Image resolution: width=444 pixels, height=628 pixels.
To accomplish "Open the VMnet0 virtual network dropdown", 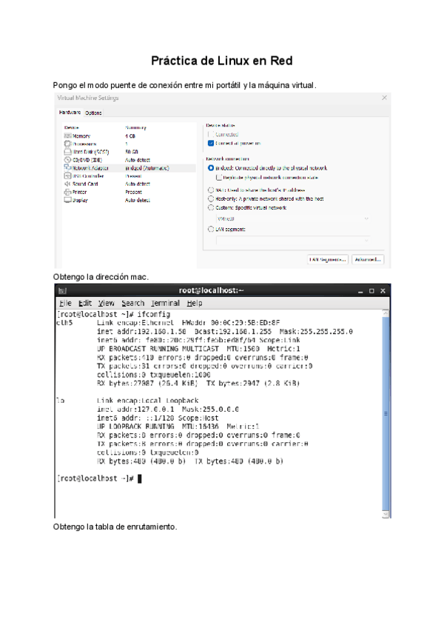I will point(292,218).
